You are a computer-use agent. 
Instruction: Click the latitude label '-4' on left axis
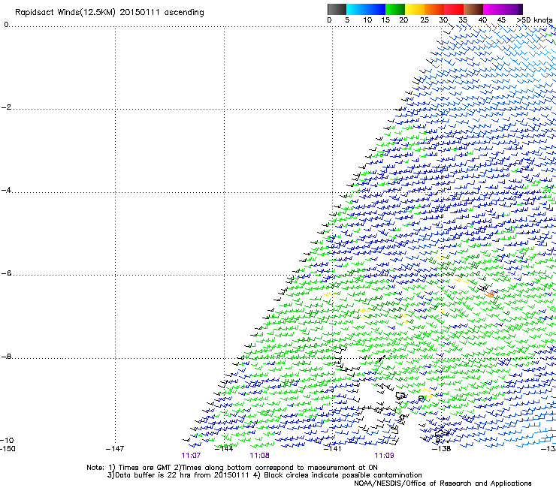(6, 190)
